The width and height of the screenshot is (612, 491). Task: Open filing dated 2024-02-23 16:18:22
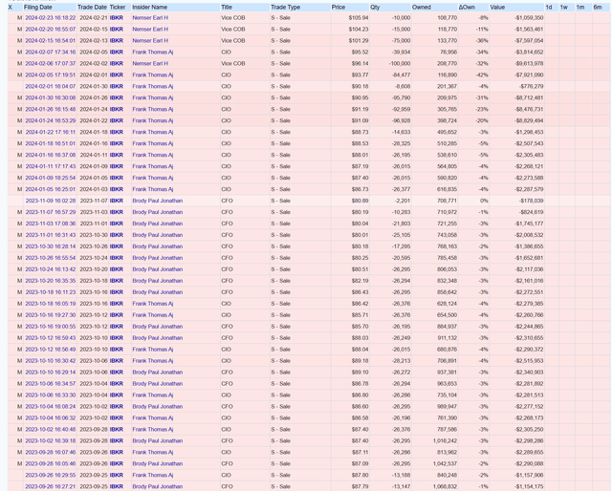click(51, 18)
